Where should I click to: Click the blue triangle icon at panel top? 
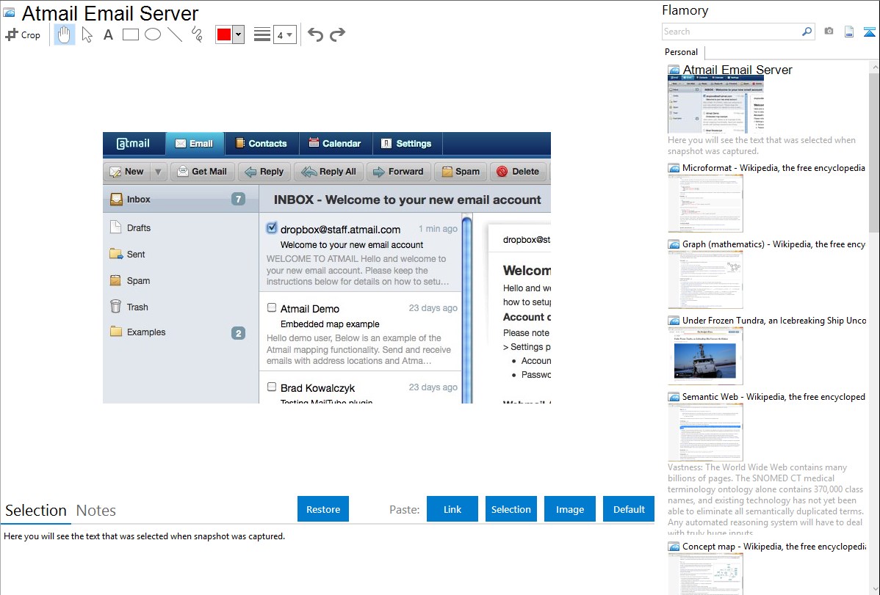click(869, 32)
